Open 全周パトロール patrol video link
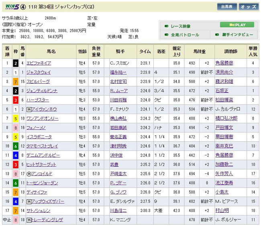The height and width of the screenshot is (226, 261). point(185,35)
